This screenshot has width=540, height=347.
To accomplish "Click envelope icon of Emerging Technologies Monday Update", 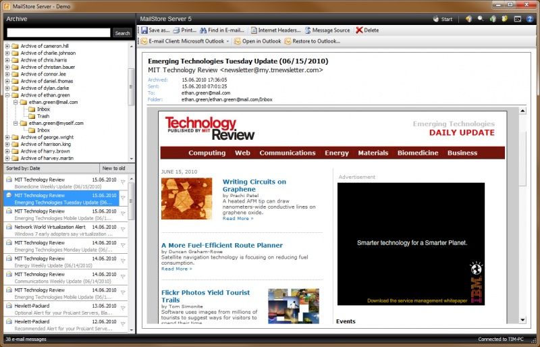I will 9,242.
